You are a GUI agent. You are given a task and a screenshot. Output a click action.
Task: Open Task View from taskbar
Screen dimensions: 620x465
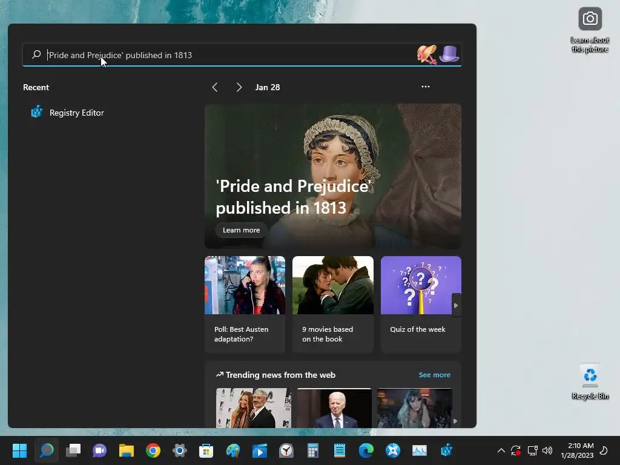[x=73, y=450]
